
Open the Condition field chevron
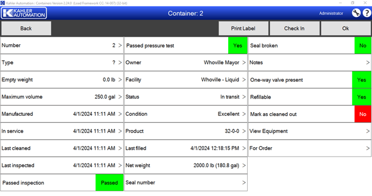click(x=244, y=114)
